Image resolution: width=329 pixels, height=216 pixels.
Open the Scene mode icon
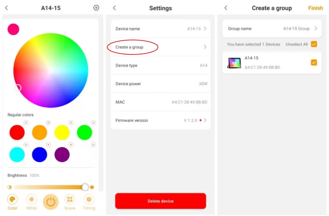click(70, 199)
